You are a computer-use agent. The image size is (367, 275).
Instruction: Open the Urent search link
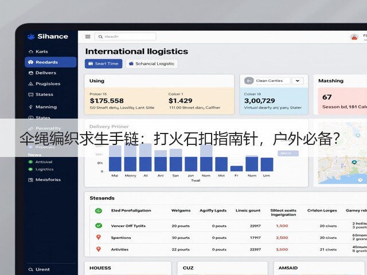coord(39,269)
